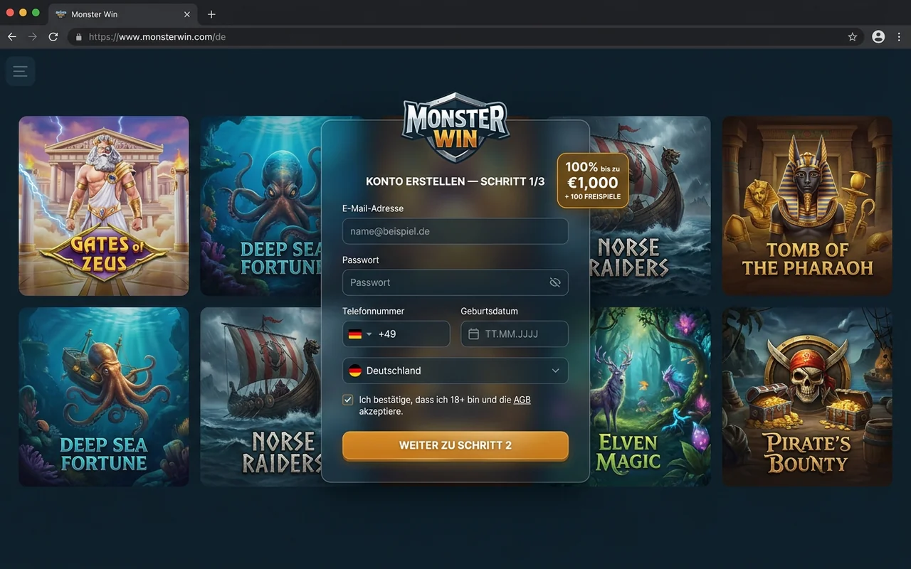Screen dimensions: 911x569
Task: Open the bottom-row Norse Raiders tile
Action: tap(260, 397)
